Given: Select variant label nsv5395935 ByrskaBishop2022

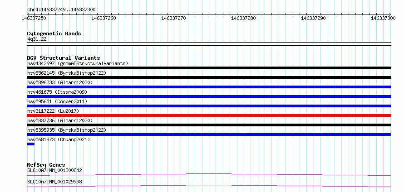Looking at the screenshot, I should 67,130.
